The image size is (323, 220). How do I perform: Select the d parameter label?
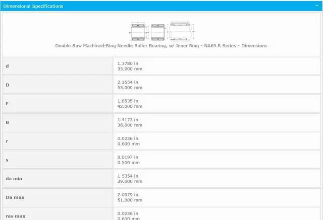7,66
